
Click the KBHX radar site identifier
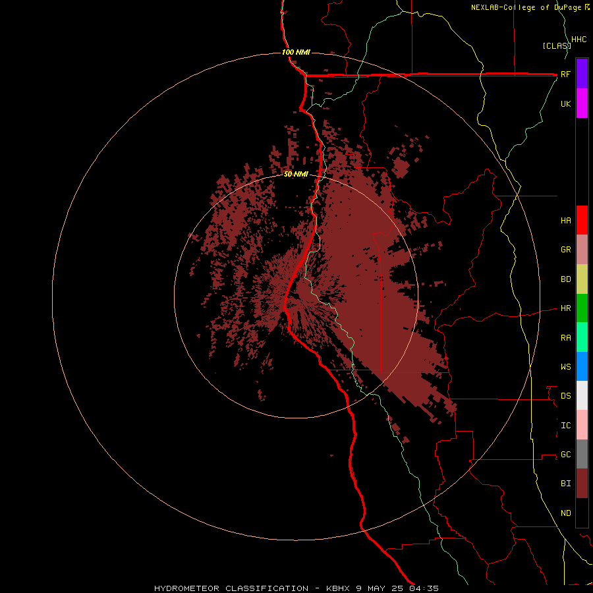pos(339,588)
